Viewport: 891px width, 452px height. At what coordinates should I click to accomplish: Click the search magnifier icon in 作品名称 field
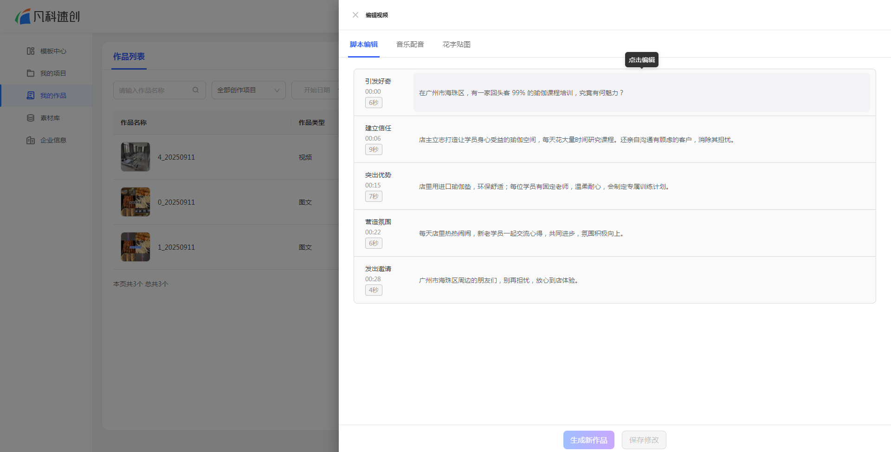click(x=196, y=90)
